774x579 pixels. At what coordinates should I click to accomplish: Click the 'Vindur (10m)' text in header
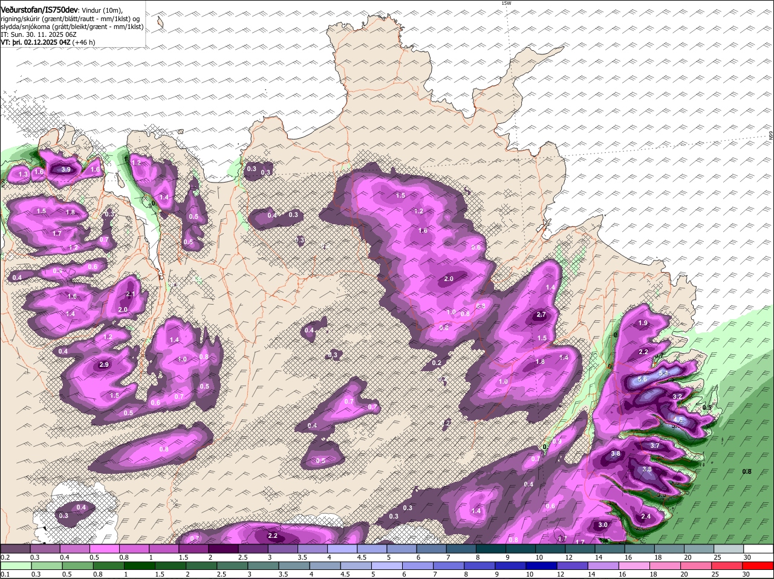pyautogui.click(x=102, y=11)
